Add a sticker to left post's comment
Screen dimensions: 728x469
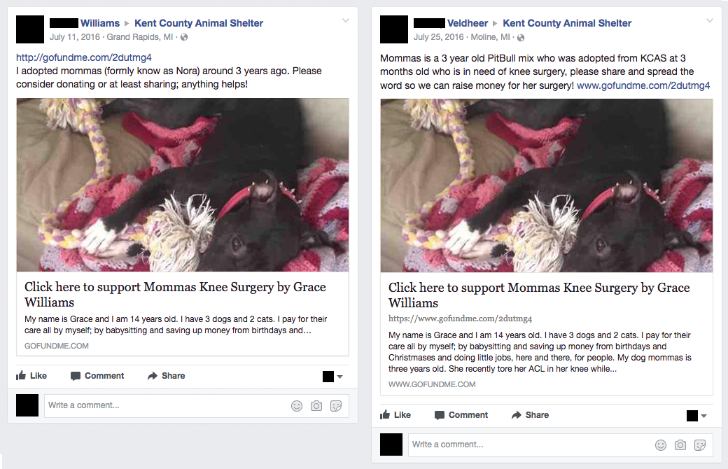pyautogui.click(x=336, y=406)
